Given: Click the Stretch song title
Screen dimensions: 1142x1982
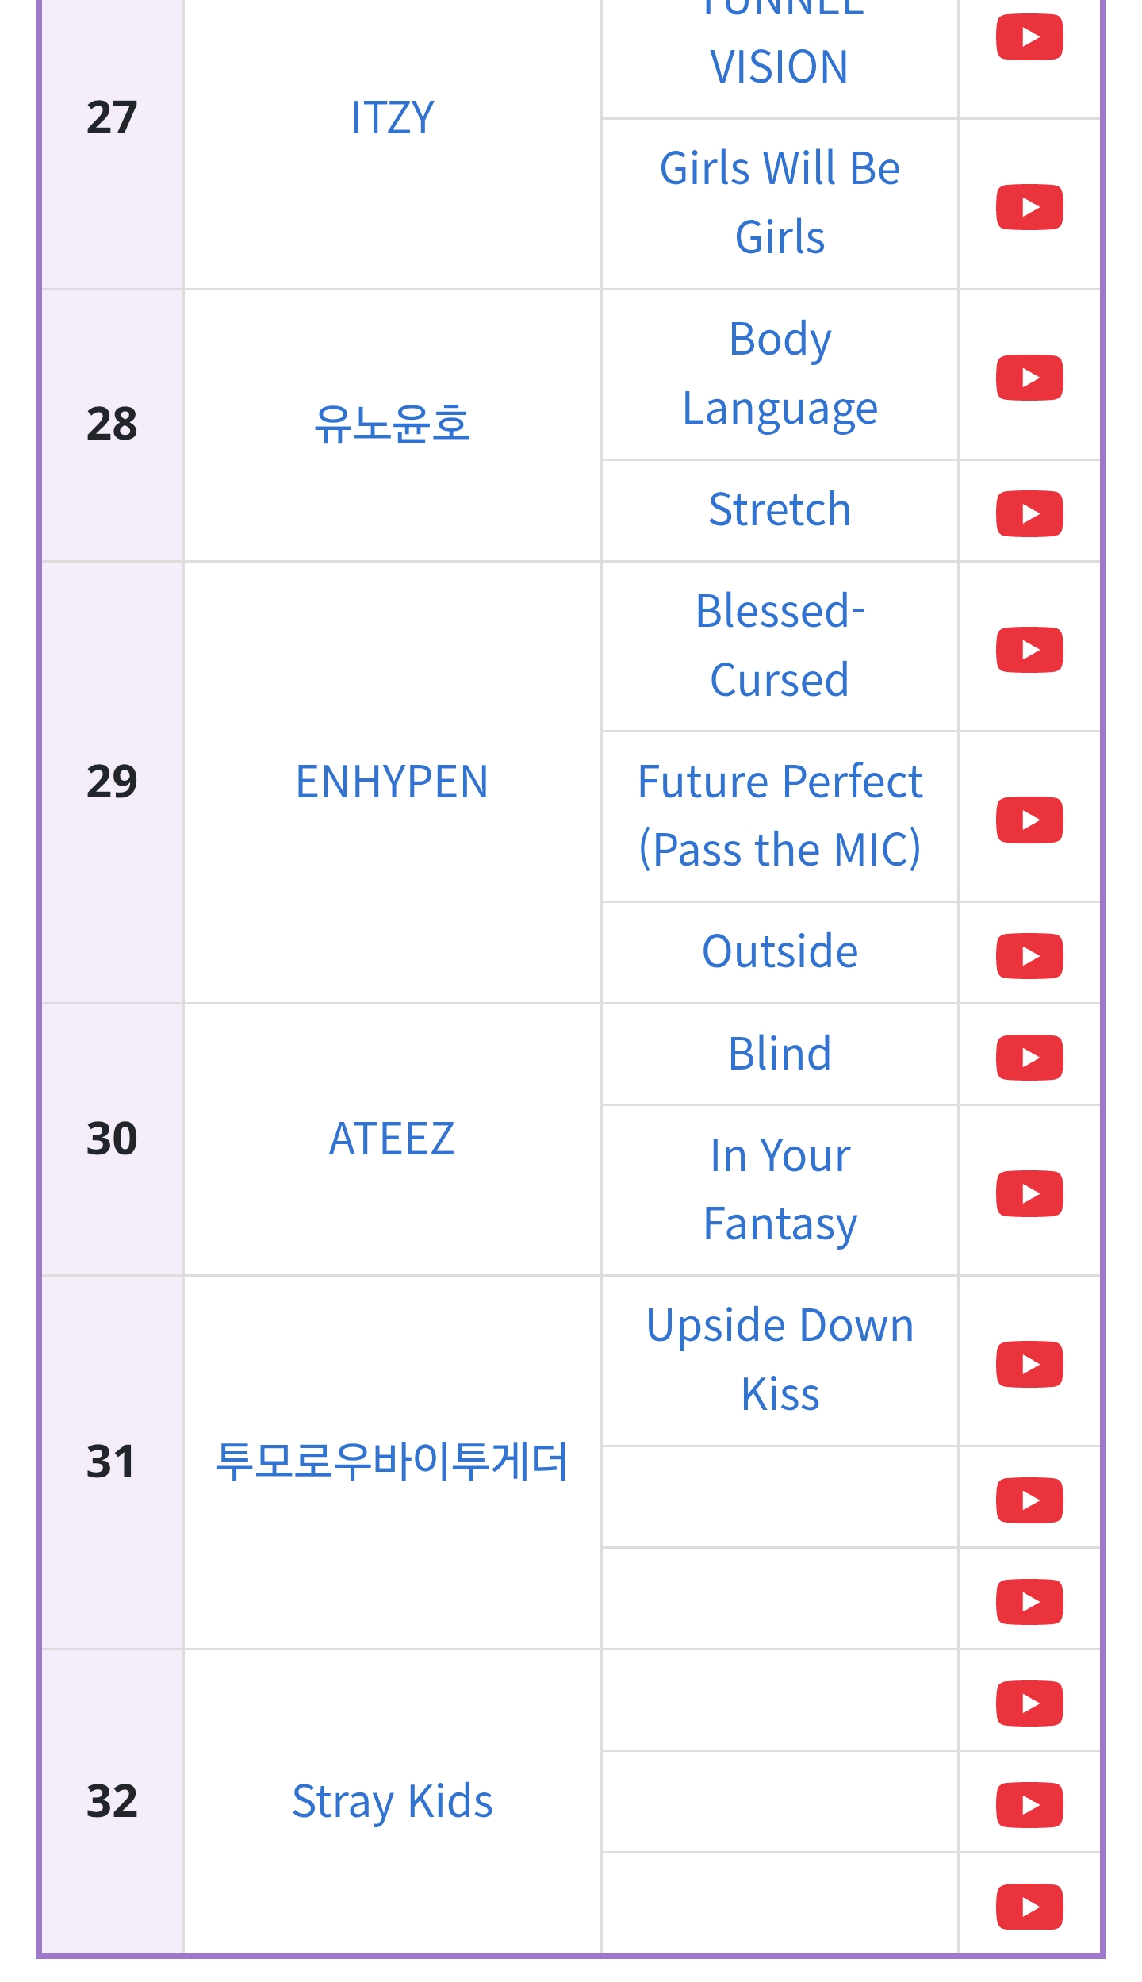Looking at the screenshot, I should 780,509.
